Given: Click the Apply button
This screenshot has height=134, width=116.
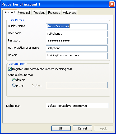Looking at the screenshot, I should (x=104, y=128).
